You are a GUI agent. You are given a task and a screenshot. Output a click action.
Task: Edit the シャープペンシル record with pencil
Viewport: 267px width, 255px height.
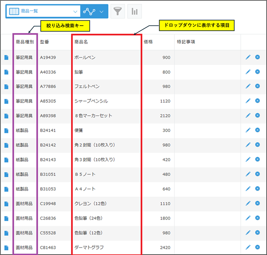click(x=248, y=101)
